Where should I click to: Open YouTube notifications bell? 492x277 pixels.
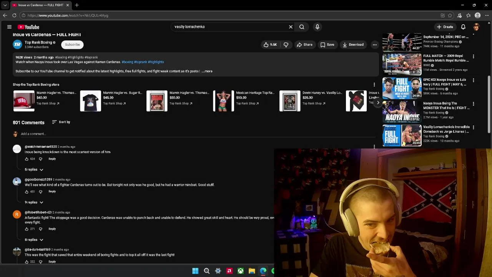tap(463, 27)
